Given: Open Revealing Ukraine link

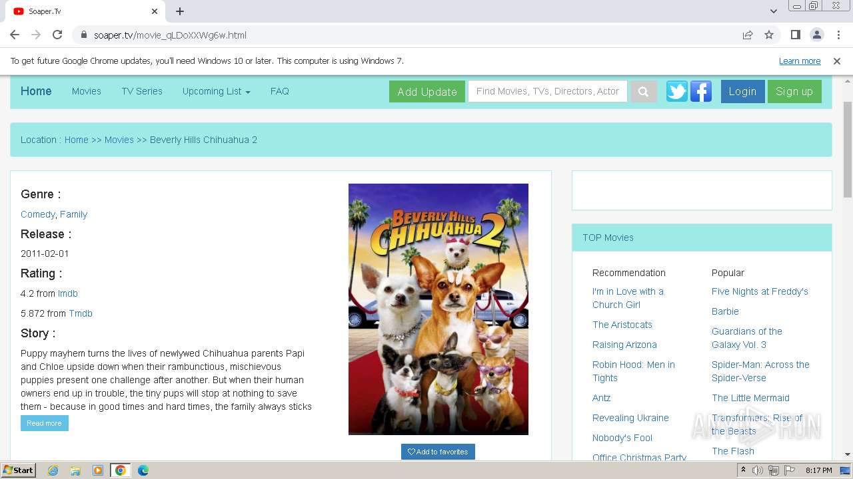Looking at the screenshot, I should pos(630,418).
